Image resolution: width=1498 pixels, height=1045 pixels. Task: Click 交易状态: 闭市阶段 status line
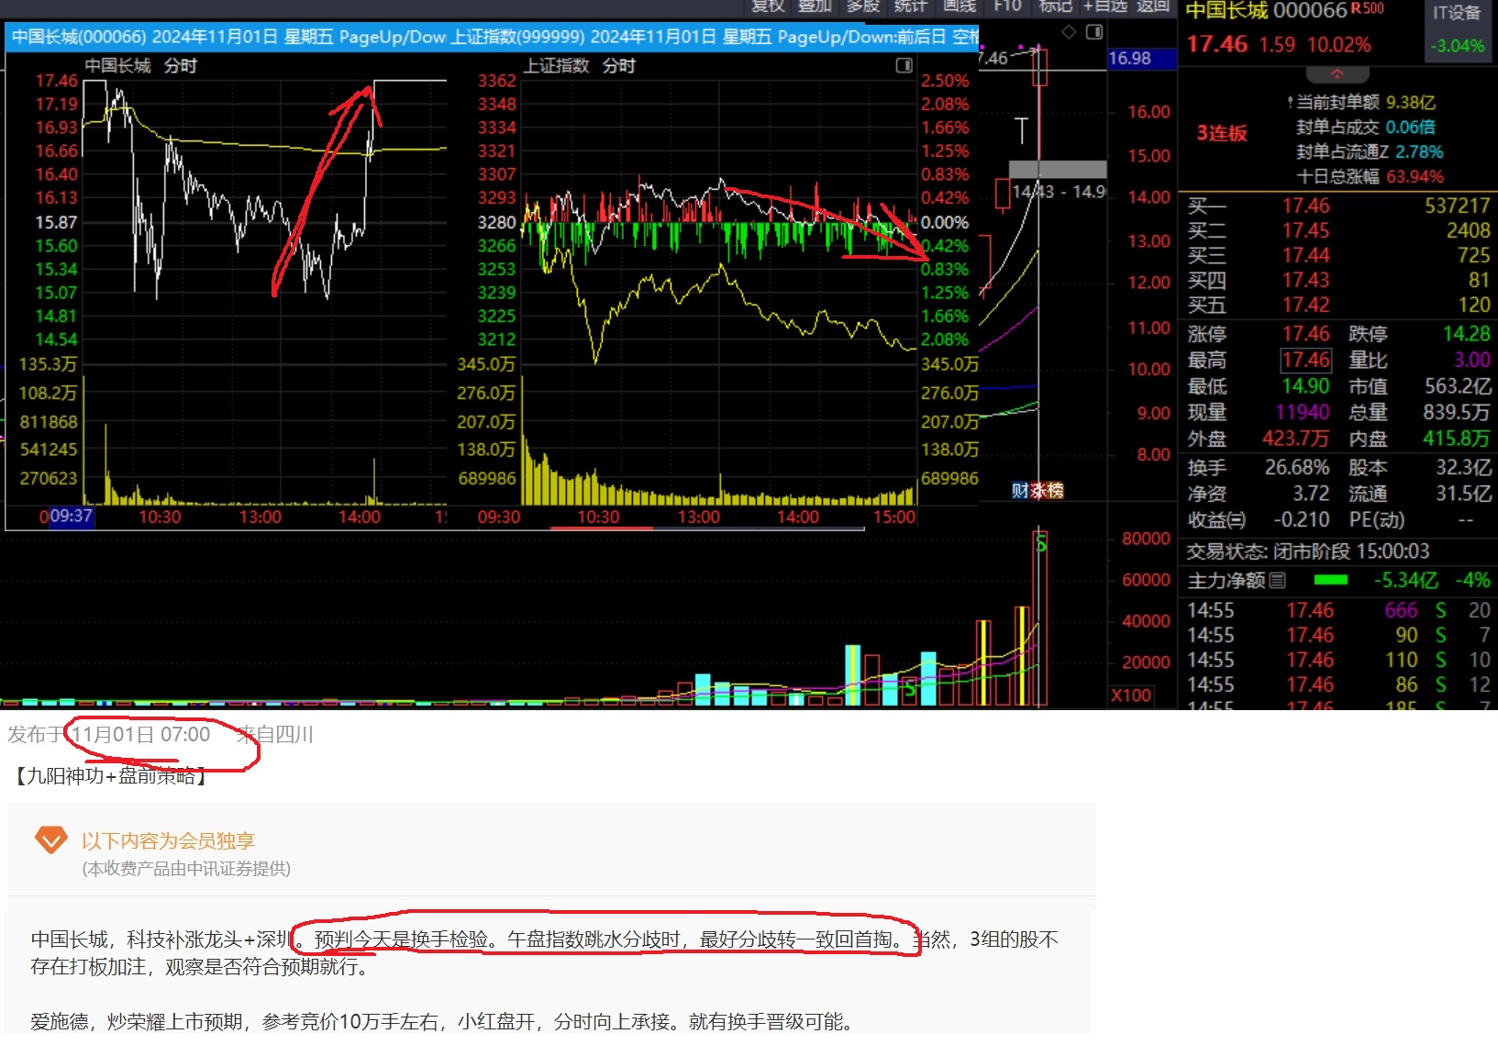click(1308, 551)
